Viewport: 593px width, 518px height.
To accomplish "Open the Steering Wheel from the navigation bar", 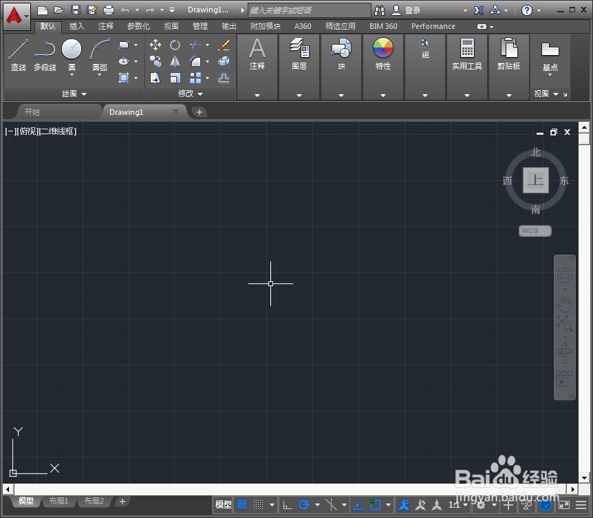I will [x=565, y=275].
